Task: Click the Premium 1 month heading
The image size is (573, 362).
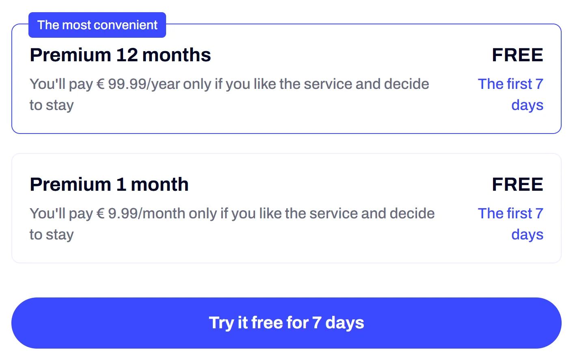Action: [x=109, y=184]
